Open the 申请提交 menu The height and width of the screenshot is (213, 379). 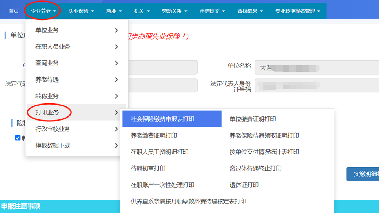pyautogui.click(x=212, y=11)
